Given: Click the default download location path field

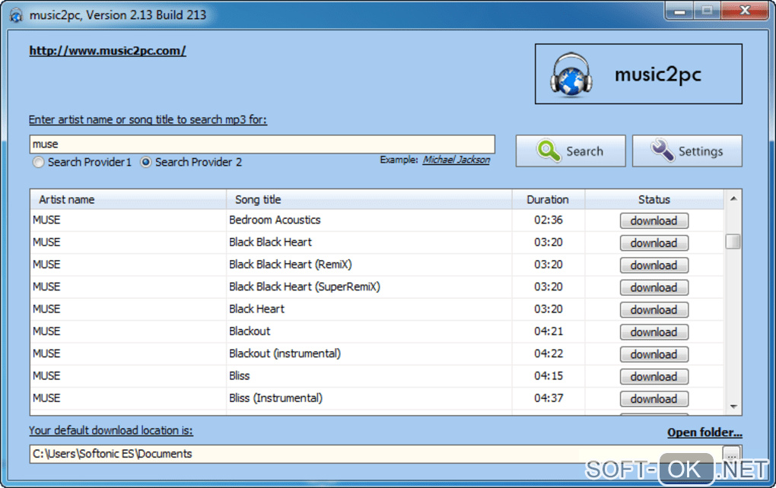Looking at the screenshot, I should (x=375, y=454).
